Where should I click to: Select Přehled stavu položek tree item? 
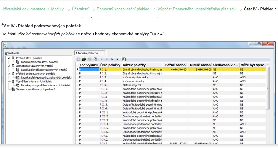[29, 58]
